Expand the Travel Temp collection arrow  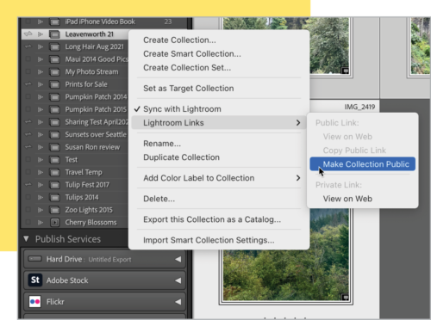coord(41,172)
